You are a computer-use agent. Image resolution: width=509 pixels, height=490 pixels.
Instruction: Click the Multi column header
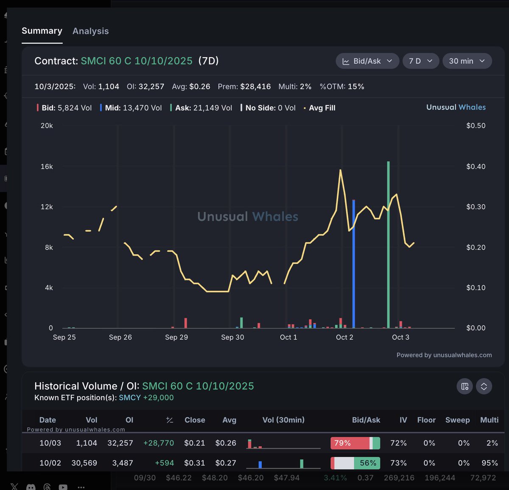click(x=489, y=420)
